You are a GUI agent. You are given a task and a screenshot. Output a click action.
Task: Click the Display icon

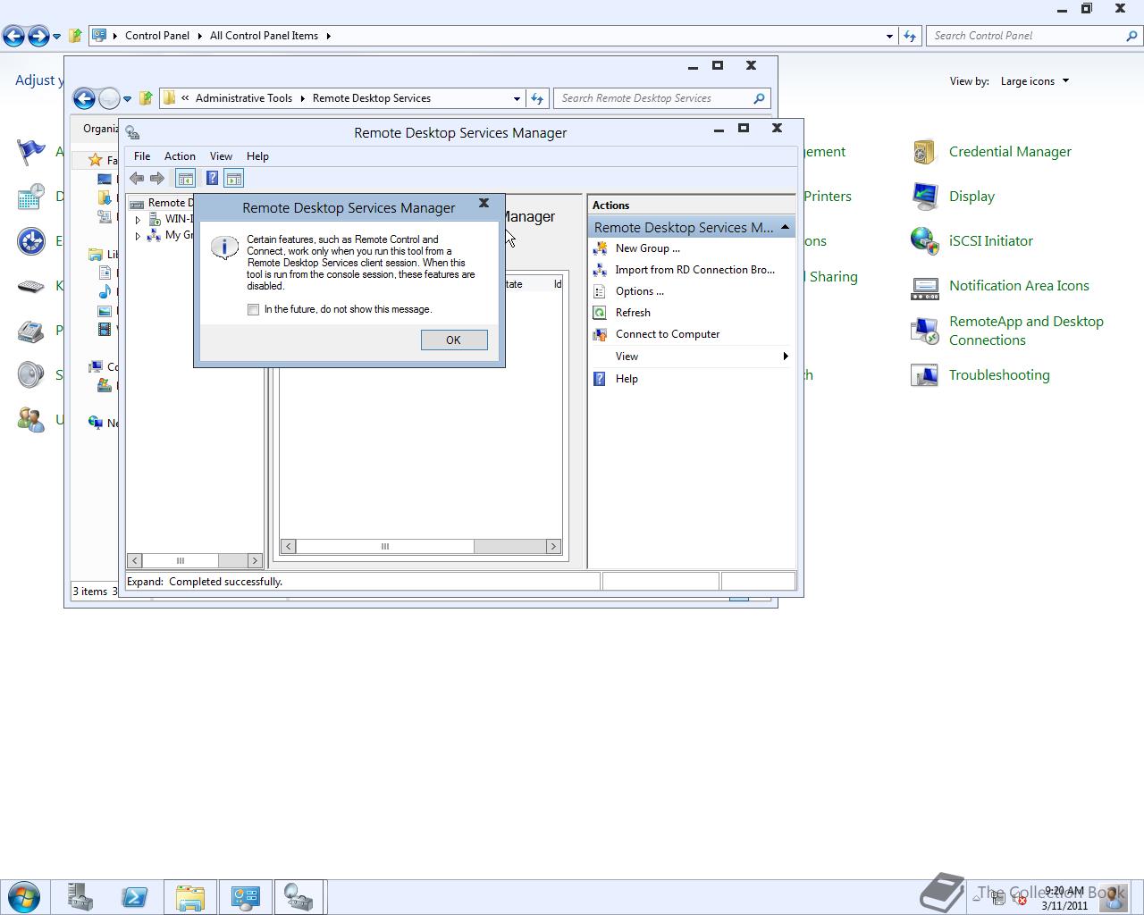click(924, 196)
